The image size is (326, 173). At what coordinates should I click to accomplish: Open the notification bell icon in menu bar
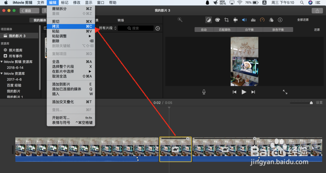click(x=207, y=3)
